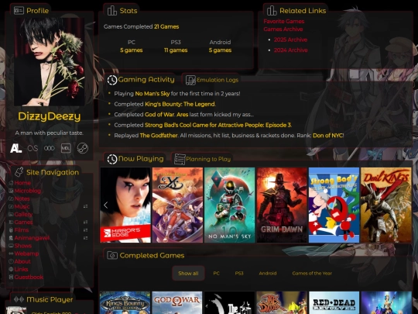Click the DizzyDeezy profile picture
Screen dimensions: 418x314
point(50,62)
